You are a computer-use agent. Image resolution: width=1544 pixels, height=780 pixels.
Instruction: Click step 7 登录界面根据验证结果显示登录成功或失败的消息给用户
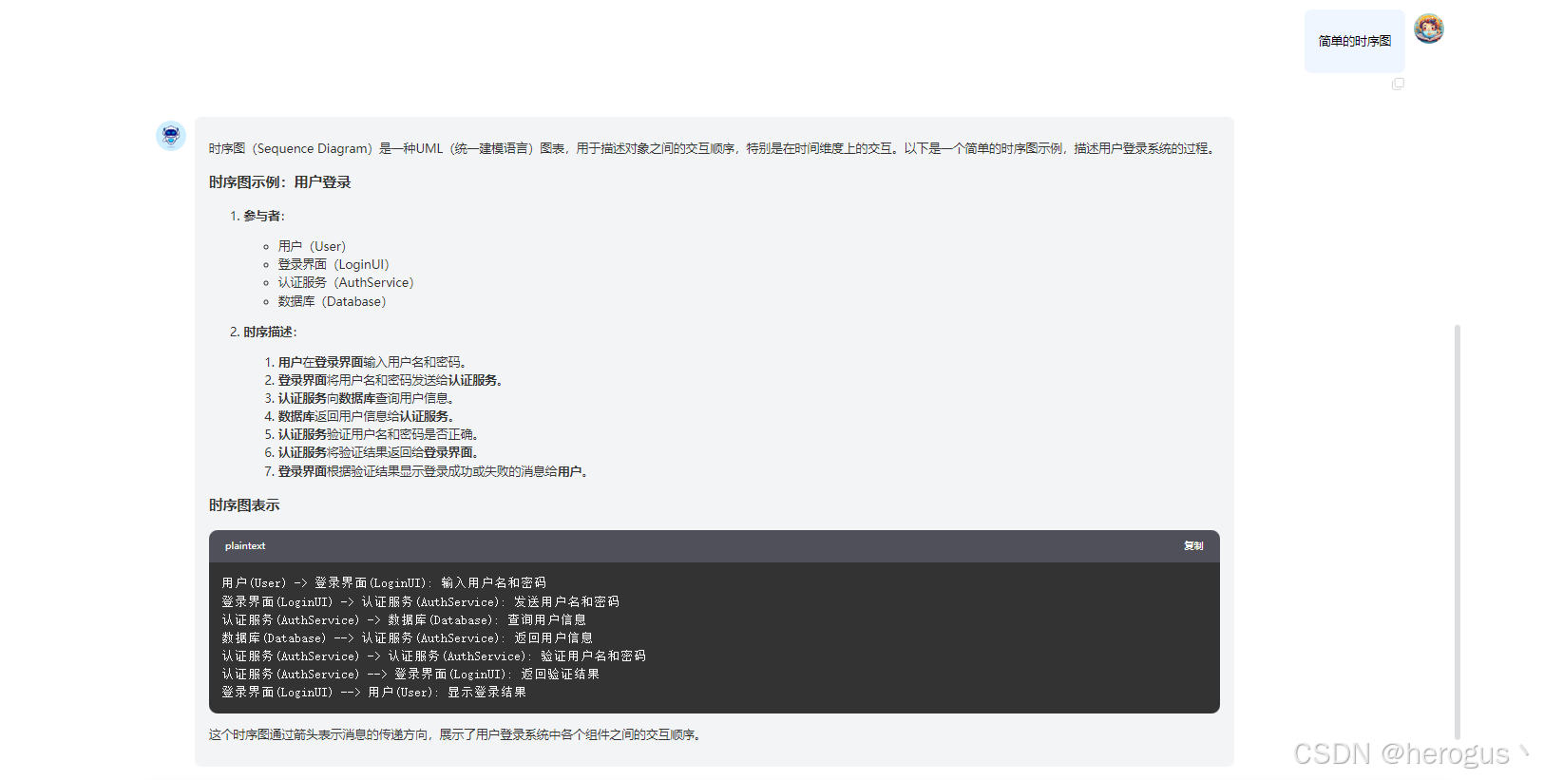click(433, 471)
